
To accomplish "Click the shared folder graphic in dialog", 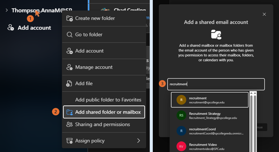I will pos(216,34).
